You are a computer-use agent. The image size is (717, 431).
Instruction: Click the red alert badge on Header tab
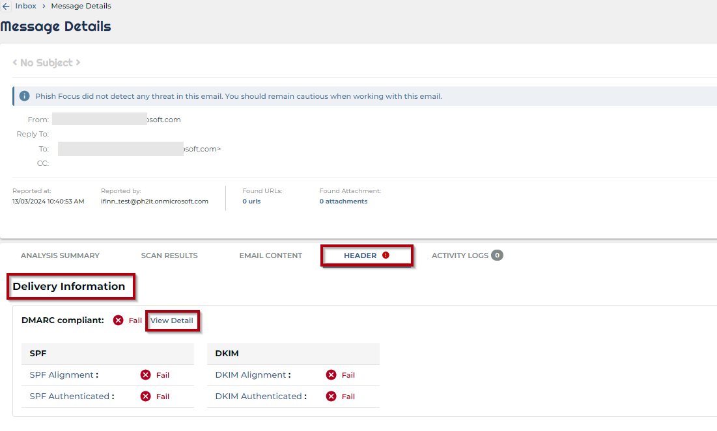pos(386,255)
